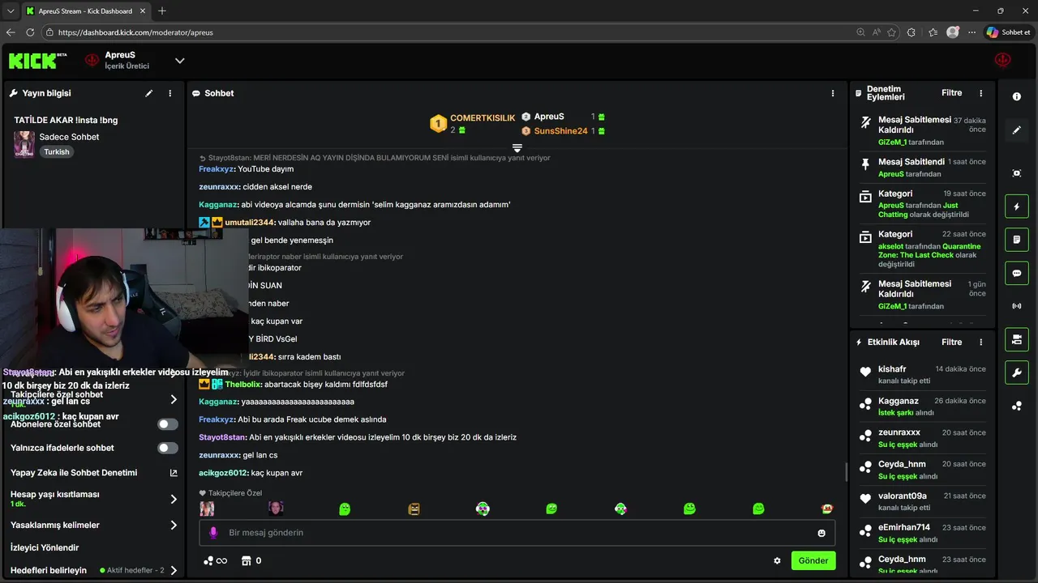1038x583 pixels.
Task: Click kishafr follow activity entry
Action: coord(922,374)
